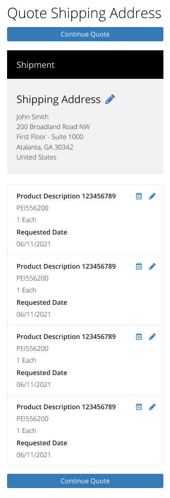This screenshot has height=498, width=170.
Task: Edit the third product using pencil icon
Action: pos(153,337)
